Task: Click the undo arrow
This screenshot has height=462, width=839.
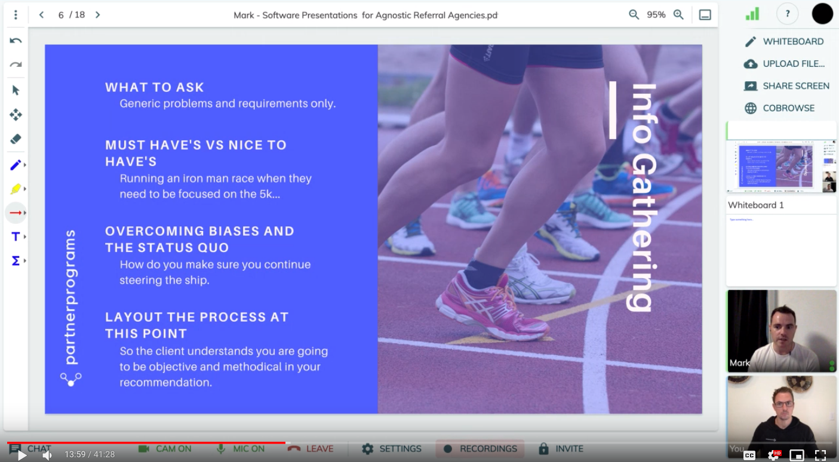Action: click(16, 41)
